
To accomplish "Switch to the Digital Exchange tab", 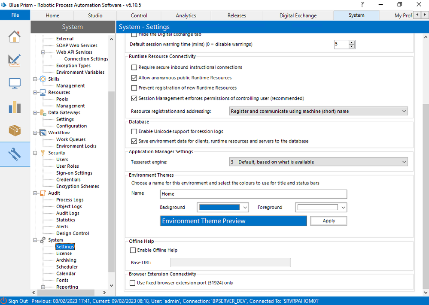I will (298, 15).
